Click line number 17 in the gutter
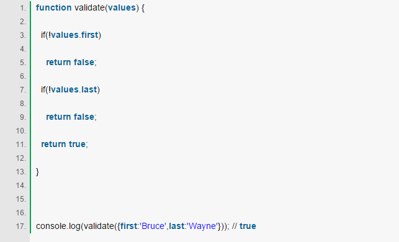The image size is (399, 242). click(x=21, y=226)
